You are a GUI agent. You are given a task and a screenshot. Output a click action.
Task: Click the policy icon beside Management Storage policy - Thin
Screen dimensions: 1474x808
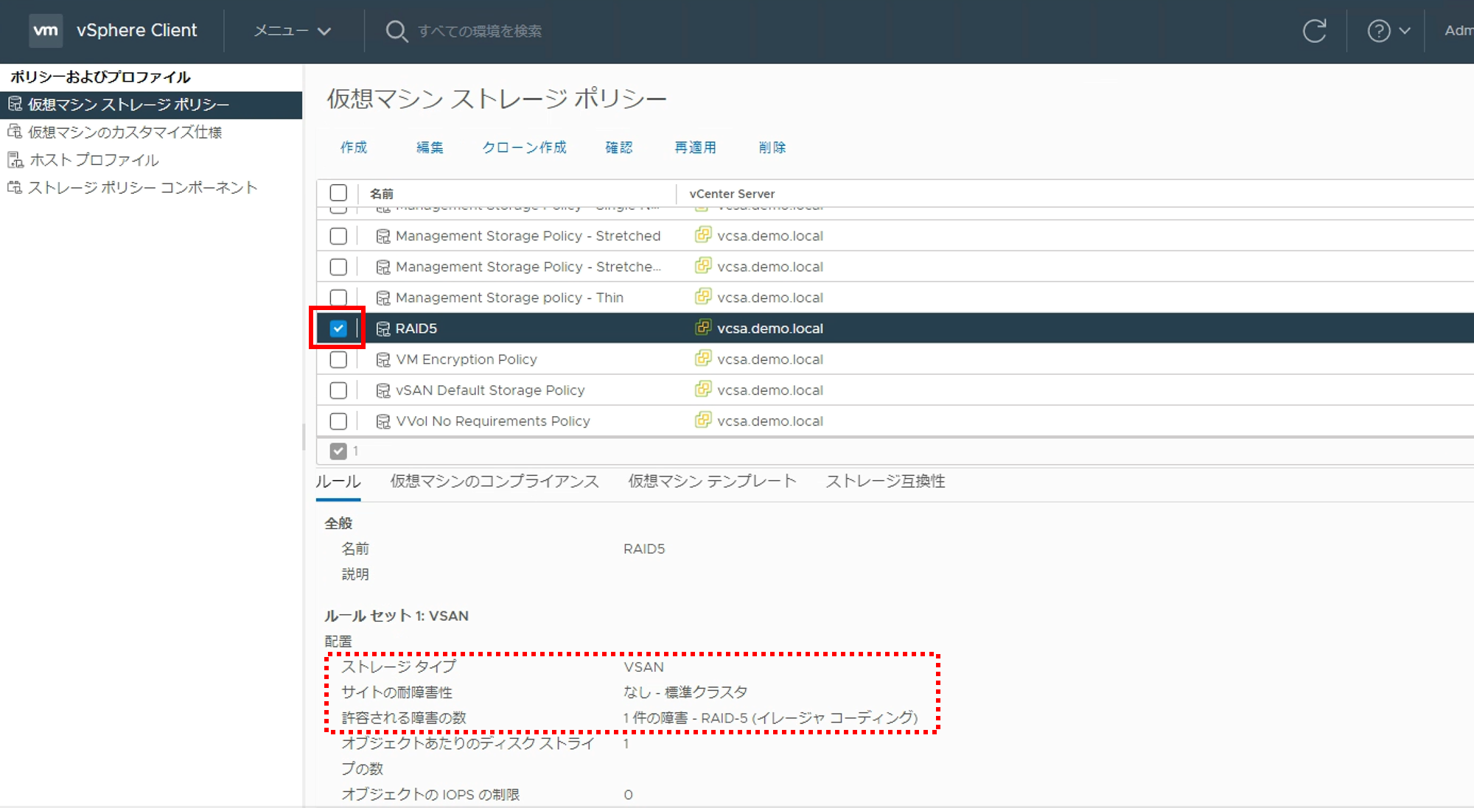tap(383, 298)
